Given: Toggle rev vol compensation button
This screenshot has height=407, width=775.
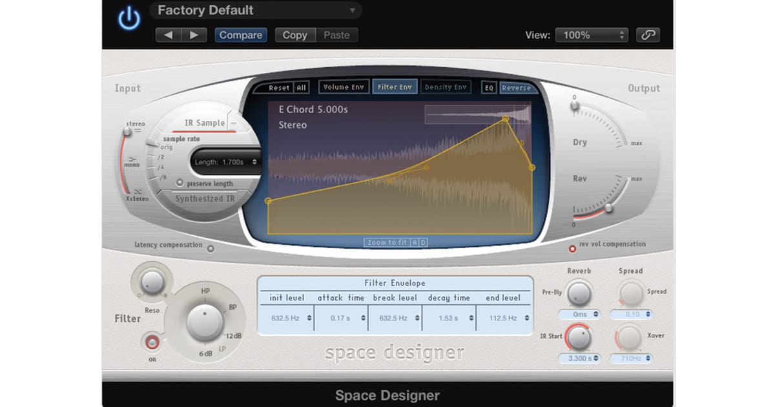Looking at the screenshot, I should (x=572, y=249).
